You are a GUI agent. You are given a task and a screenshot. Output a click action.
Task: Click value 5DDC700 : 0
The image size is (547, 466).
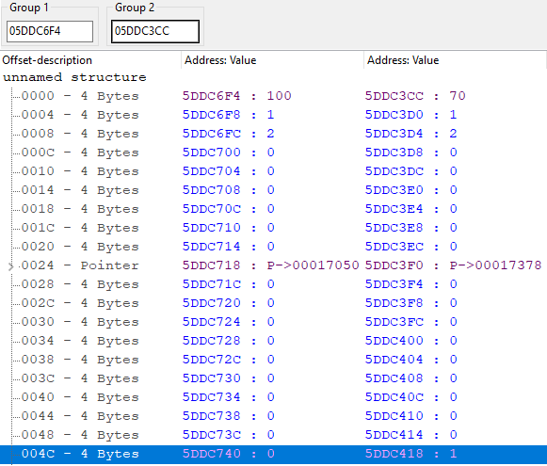(229, 153)
